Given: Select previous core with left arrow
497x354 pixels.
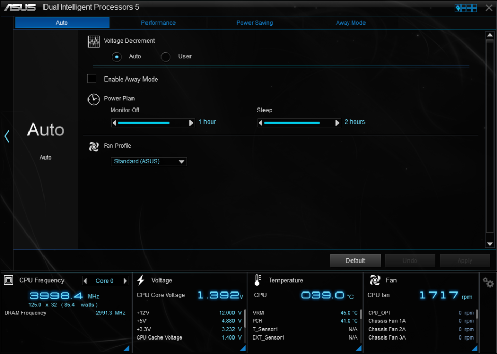Looking at the screenshot, I should [85, 281].
